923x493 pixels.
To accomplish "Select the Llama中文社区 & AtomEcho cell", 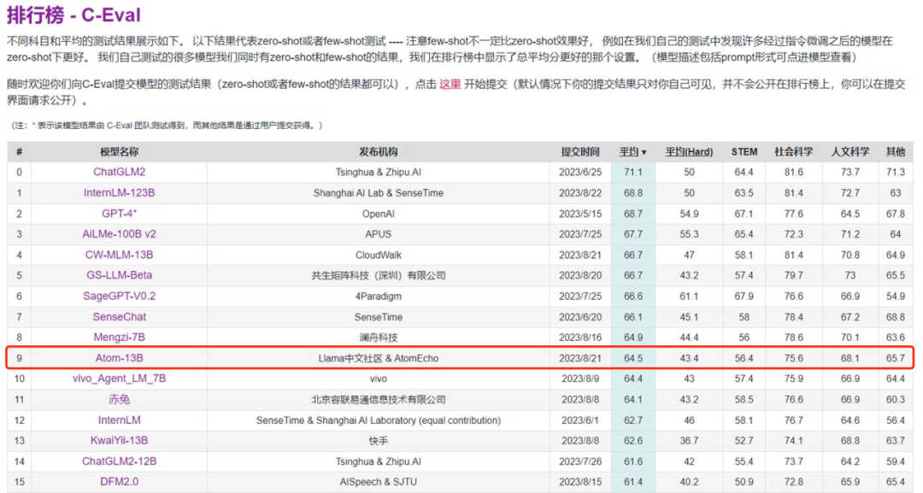I will pyautogui.click(x=378, y=358).
